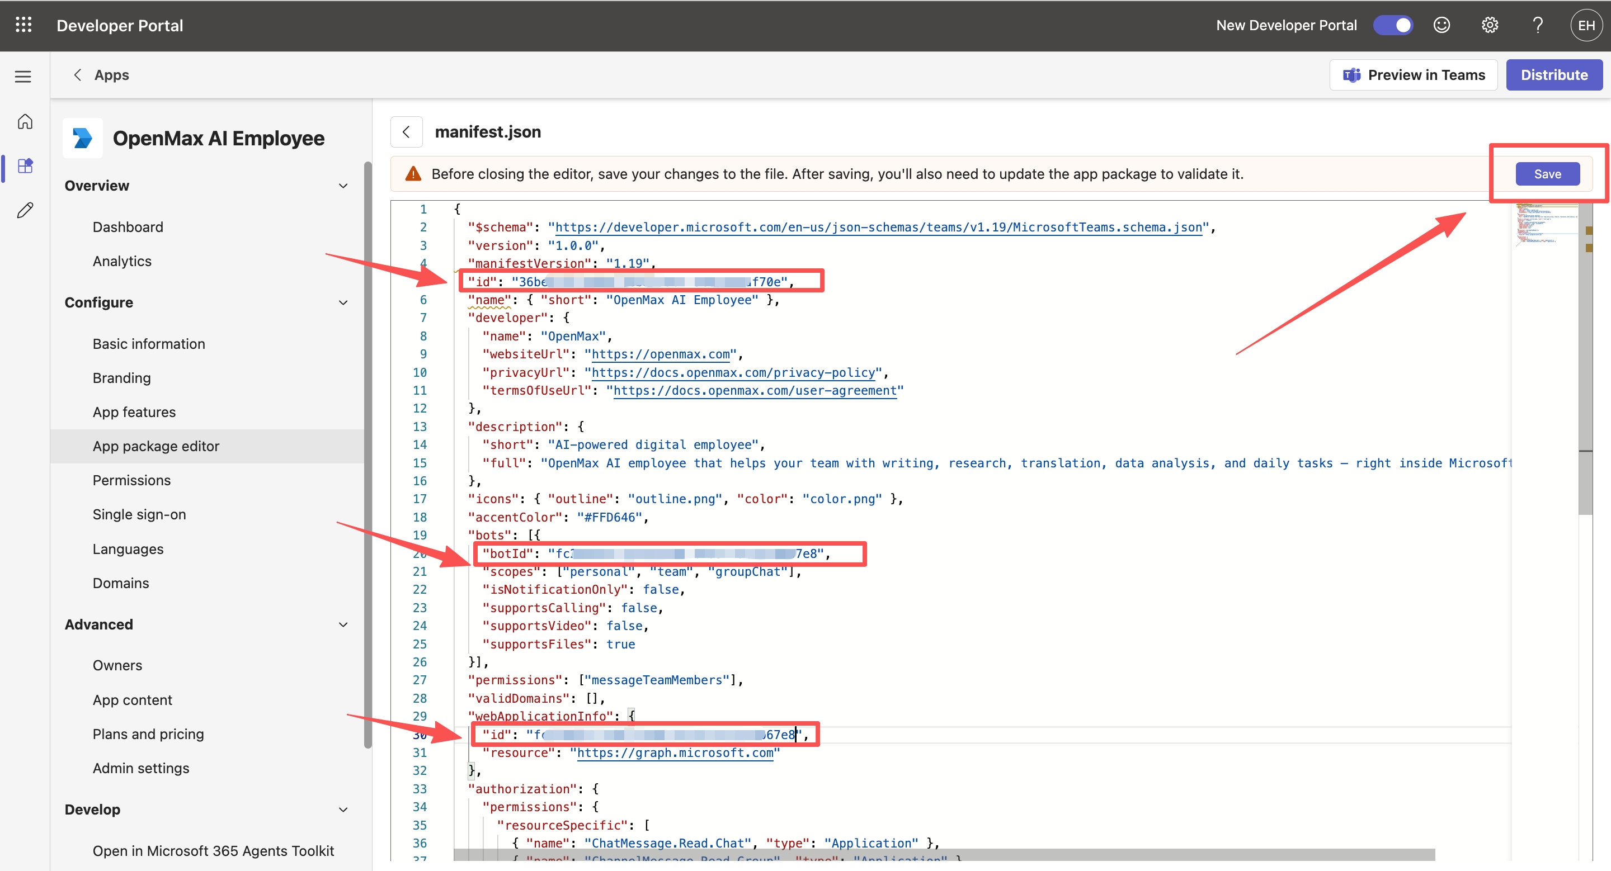The width and height of the screenshot is (1611, 871).
Task: Open the app launcher grid icon
Action: click(23, 25)
